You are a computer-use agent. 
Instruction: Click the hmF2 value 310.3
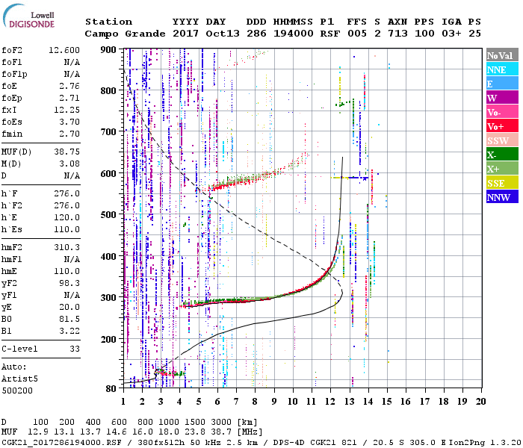pos(67,246)
